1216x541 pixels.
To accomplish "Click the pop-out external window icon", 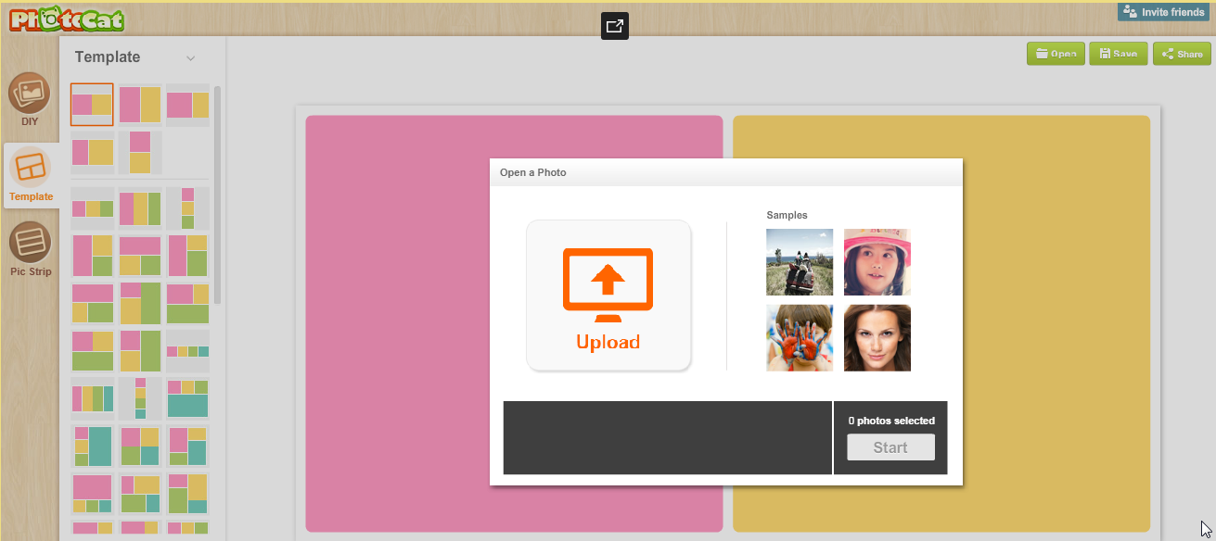I will 614,26.
